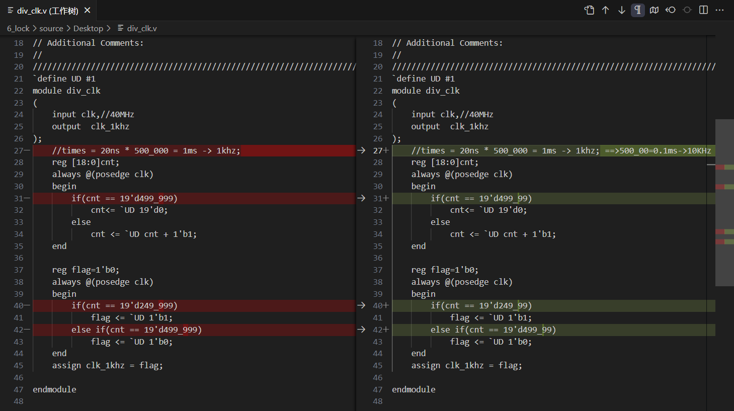
Task: Click 'if(cnt == 19'd249_999)' in original pane
Action: (124, 305)
